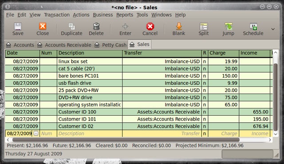Viewport: 284px width, 164px height.
Task: Click the new row Description field
Action: point(90,133)
